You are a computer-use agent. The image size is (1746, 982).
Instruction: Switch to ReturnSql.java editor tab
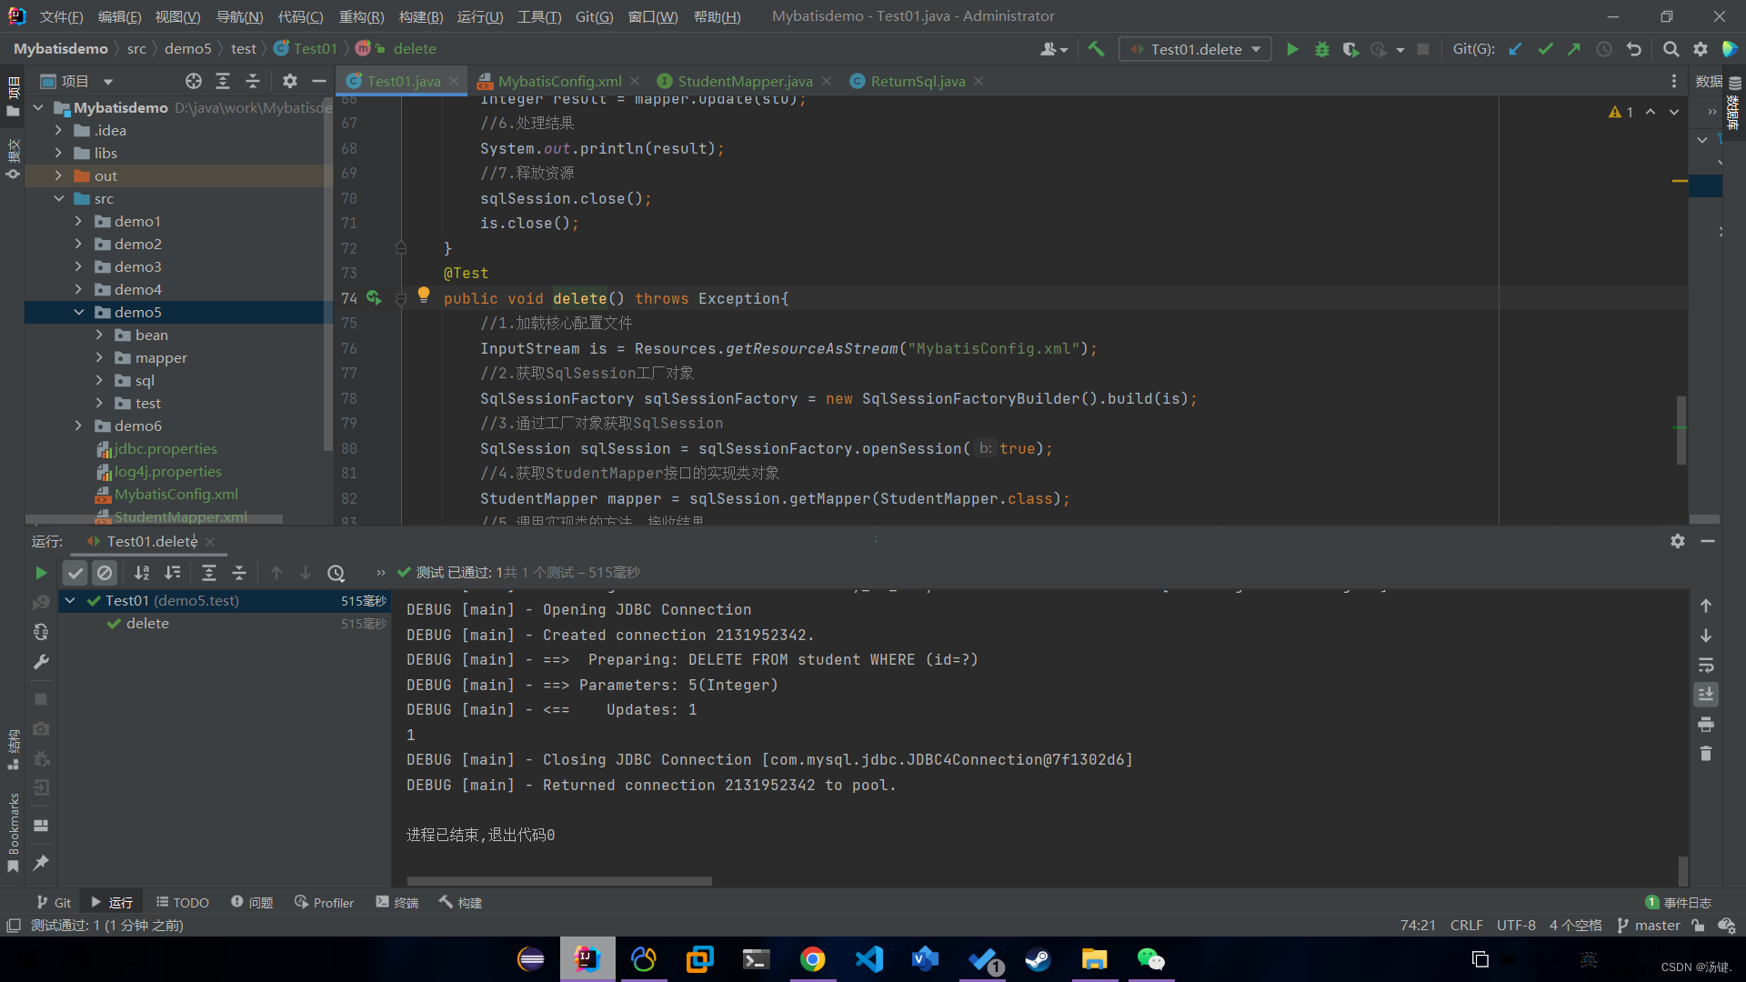[x=918, y=81]
